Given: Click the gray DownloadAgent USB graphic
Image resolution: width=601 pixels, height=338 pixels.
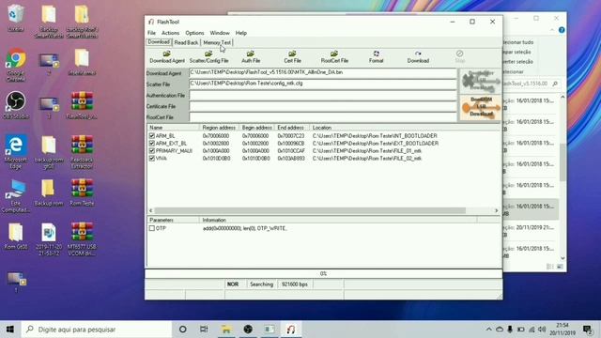Looking at the screenshot, I should pos(480,82).
